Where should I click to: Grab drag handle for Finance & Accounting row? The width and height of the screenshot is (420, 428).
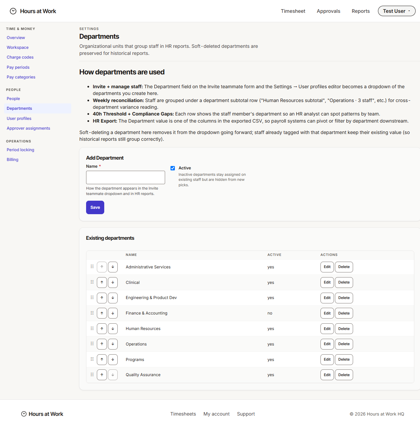(x=92, y=313)
